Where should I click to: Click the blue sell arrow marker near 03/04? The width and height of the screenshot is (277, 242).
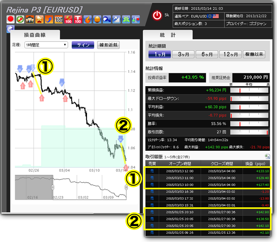tap(61, 80)
